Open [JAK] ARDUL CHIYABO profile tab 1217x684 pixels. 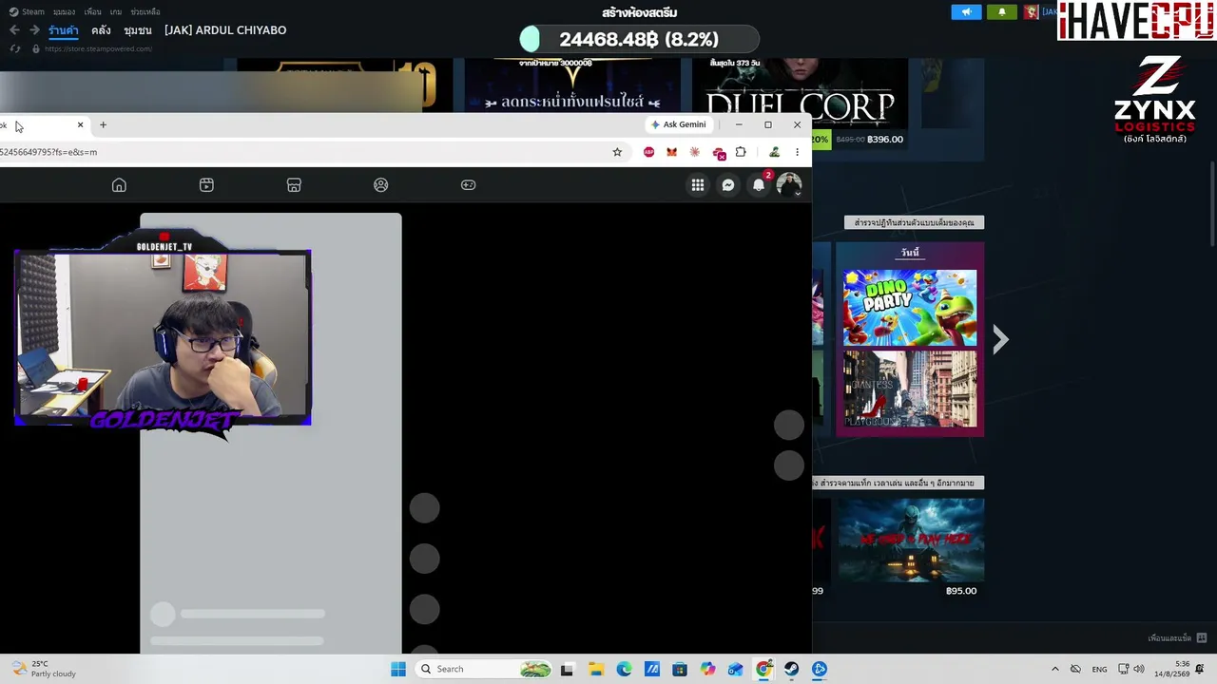(225, 30)
